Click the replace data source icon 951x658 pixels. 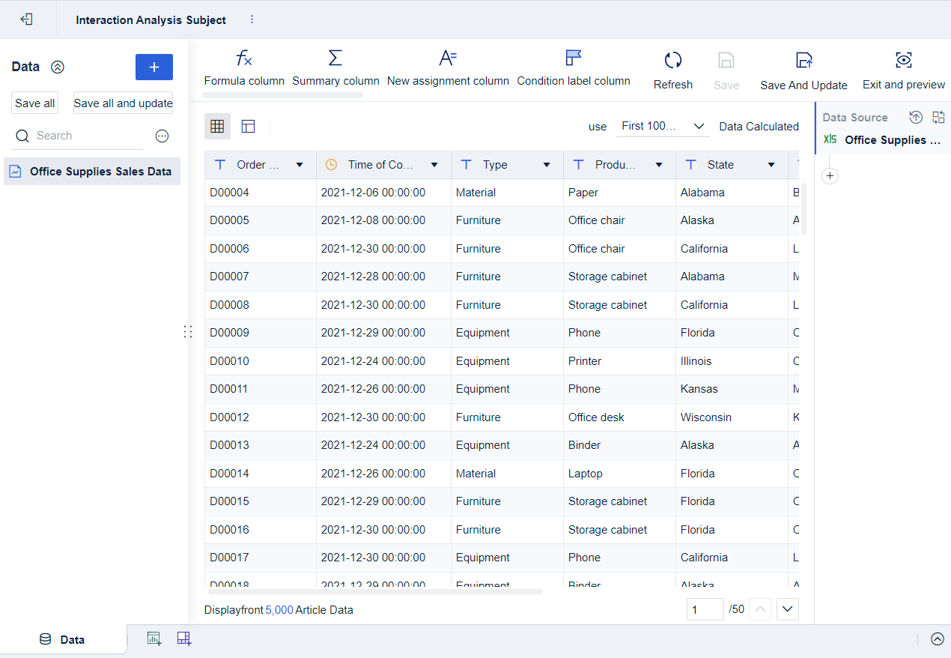938,117
